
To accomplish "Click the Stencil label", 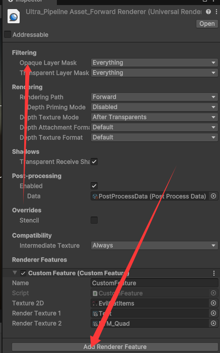I will coord(29,220).
